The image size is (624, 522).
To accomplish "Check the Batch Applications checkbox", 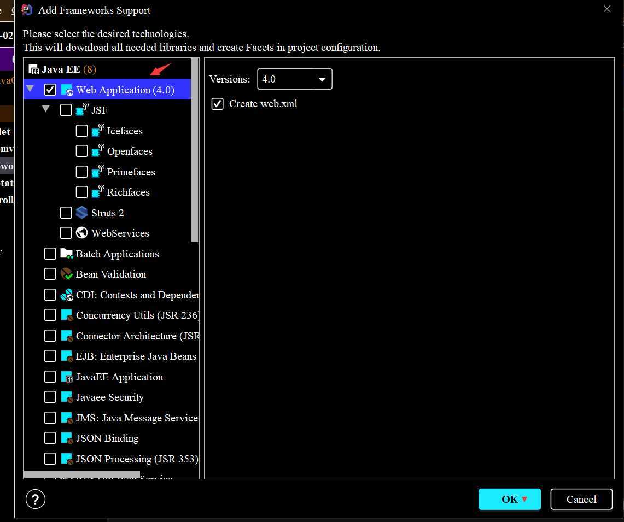I will tap(50, 254).
